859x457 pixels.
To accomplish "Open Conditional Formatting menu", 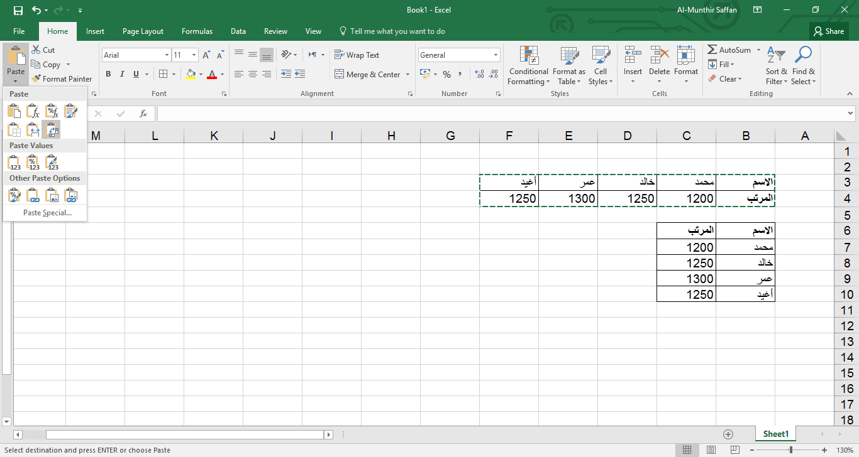I will [528, 66].
